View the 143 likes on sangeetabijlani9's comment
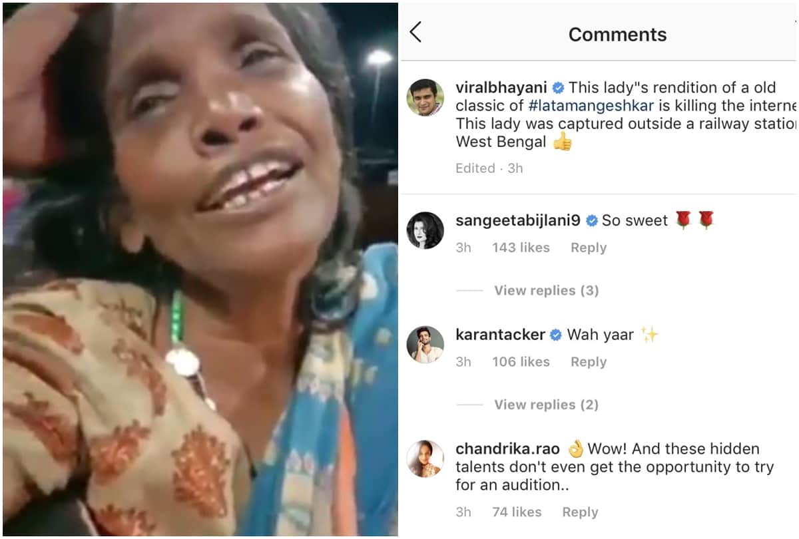This screenshot has height=539, width=799. pos(521,247)
